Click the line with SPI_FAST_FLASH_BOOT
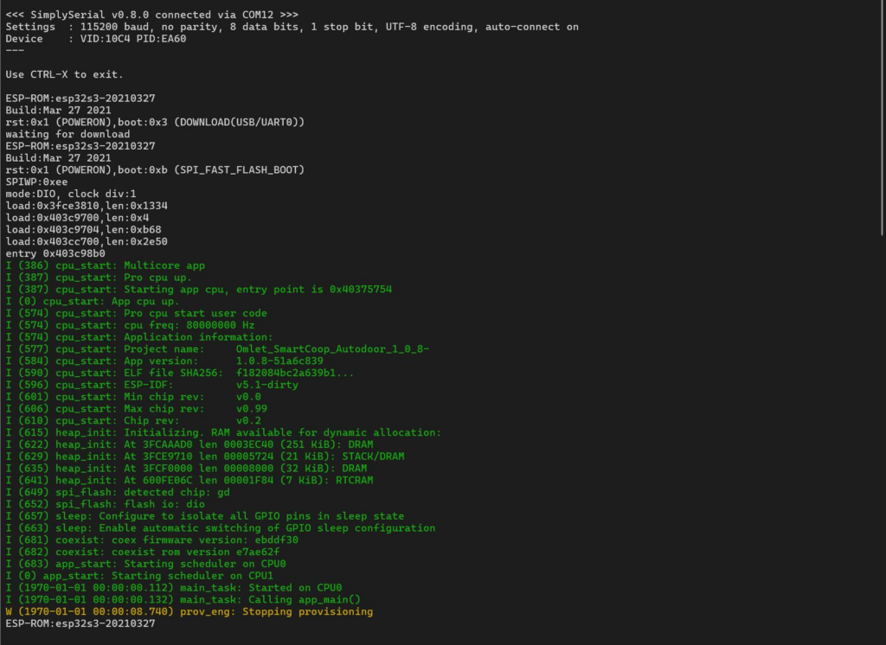 156,170
